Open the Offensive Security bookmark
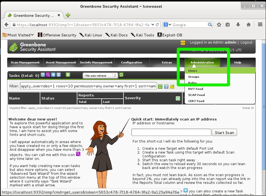 point(57,35)
